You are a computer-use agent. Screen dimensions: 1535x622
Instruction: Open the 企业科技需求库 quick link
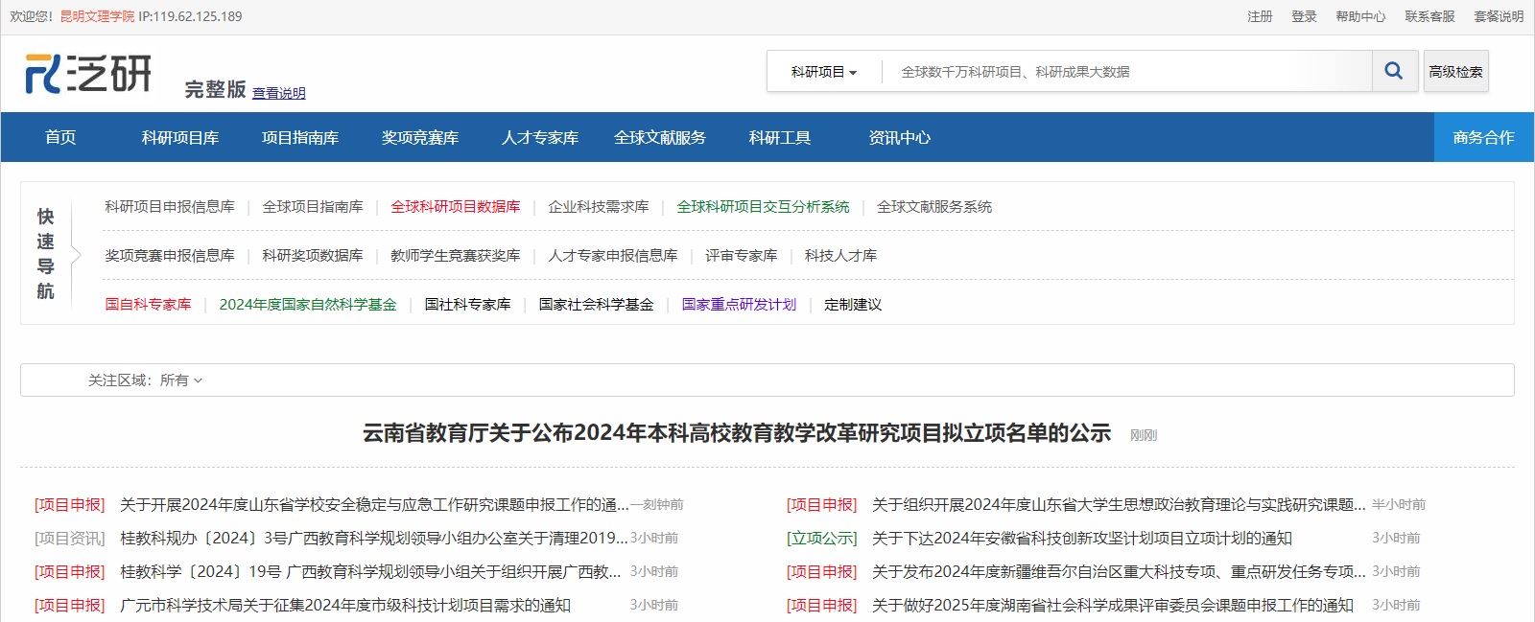[599, 206]
